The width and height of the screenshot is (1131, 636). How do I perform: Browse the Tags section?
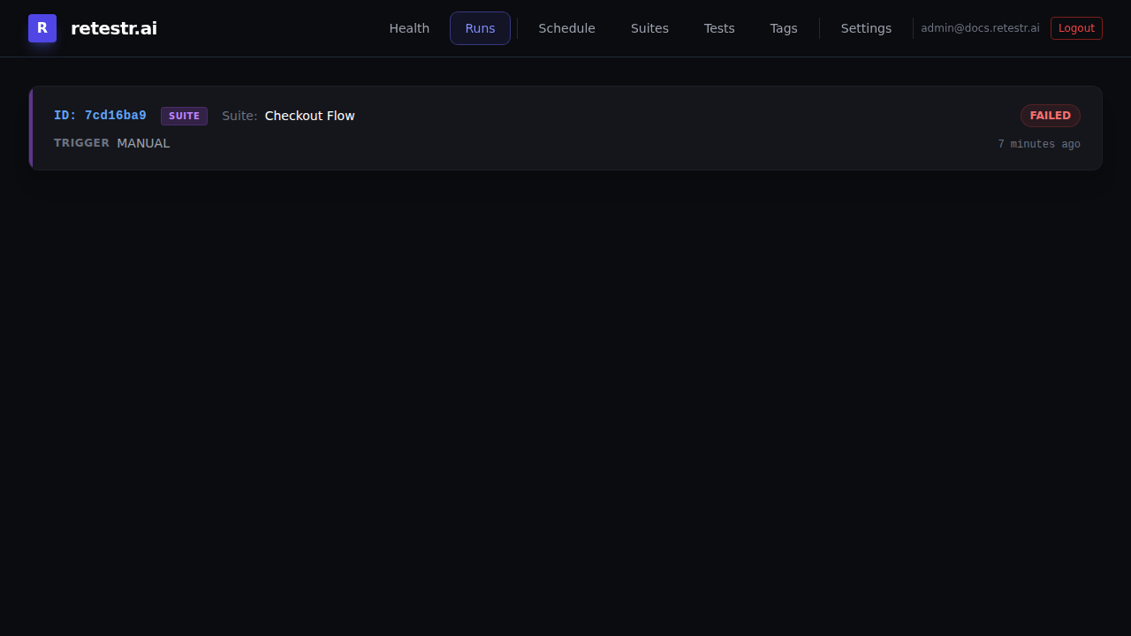click(784, 28)
